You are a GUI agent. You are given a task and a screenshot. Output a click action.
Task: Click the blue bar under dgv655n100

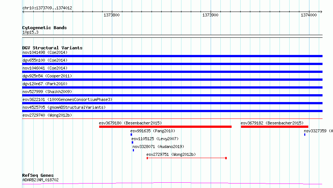[172, 64]
